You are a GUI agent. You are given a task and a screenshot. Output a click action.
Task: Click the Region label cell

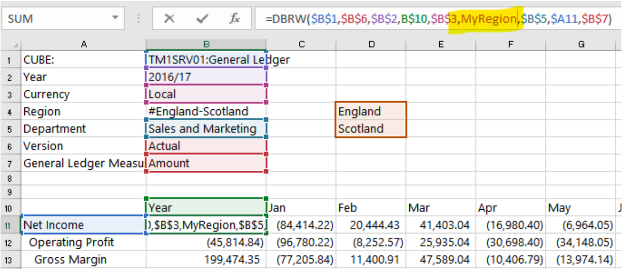coord(83,111)
